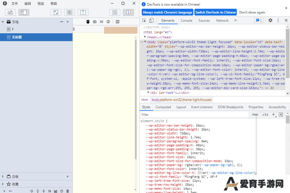Image resolution: width=290 pixels, height=193 pixels.
Task: Open the outline list icon
Action: 101,22
